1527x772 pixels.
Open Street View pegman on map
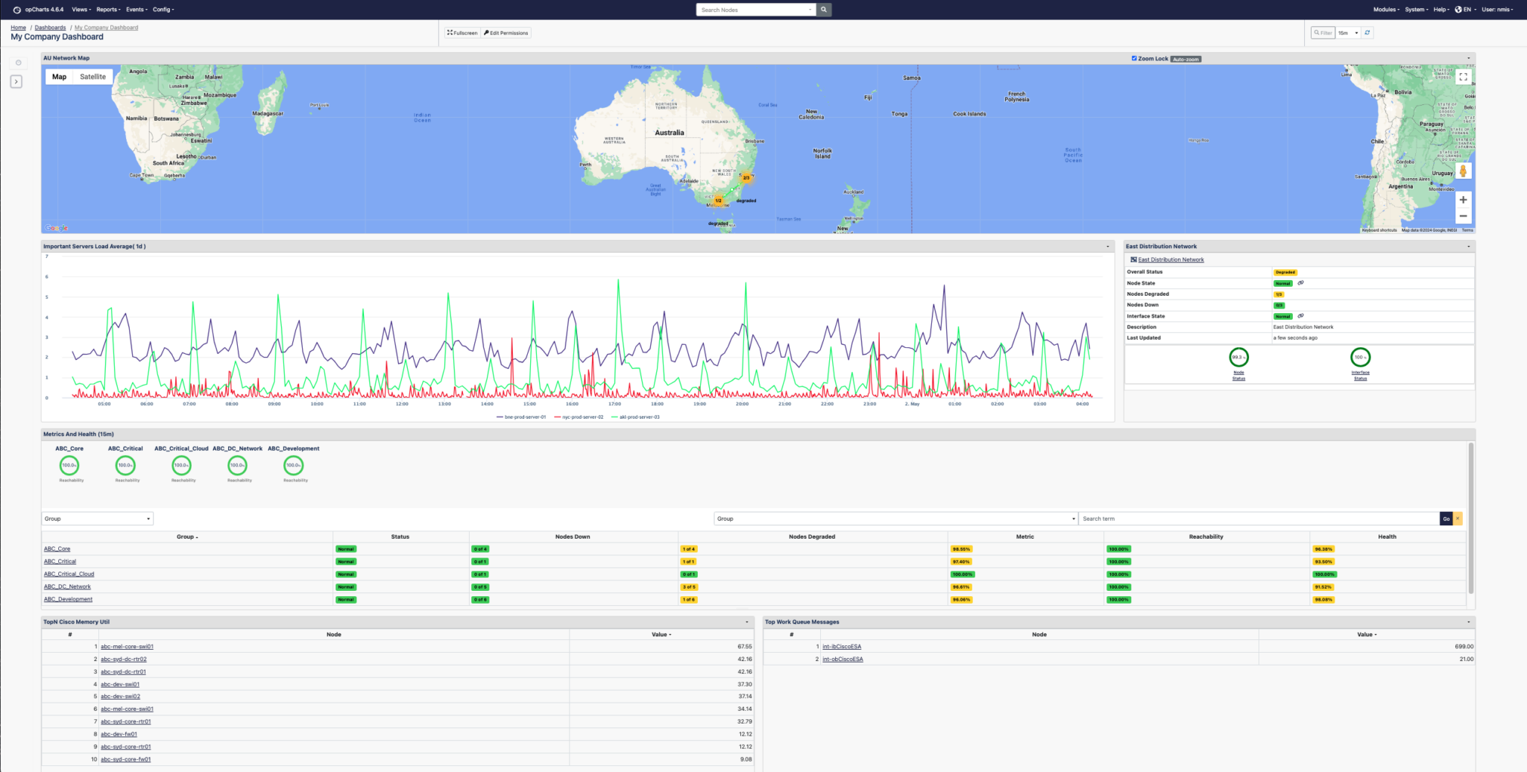[x=1463, y=171]
